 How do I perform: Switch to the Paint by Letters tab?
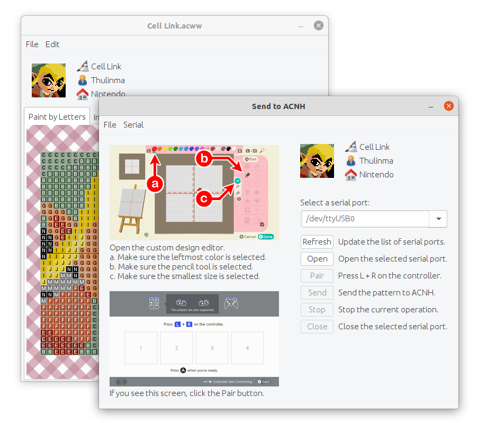(x=57, y=117)
